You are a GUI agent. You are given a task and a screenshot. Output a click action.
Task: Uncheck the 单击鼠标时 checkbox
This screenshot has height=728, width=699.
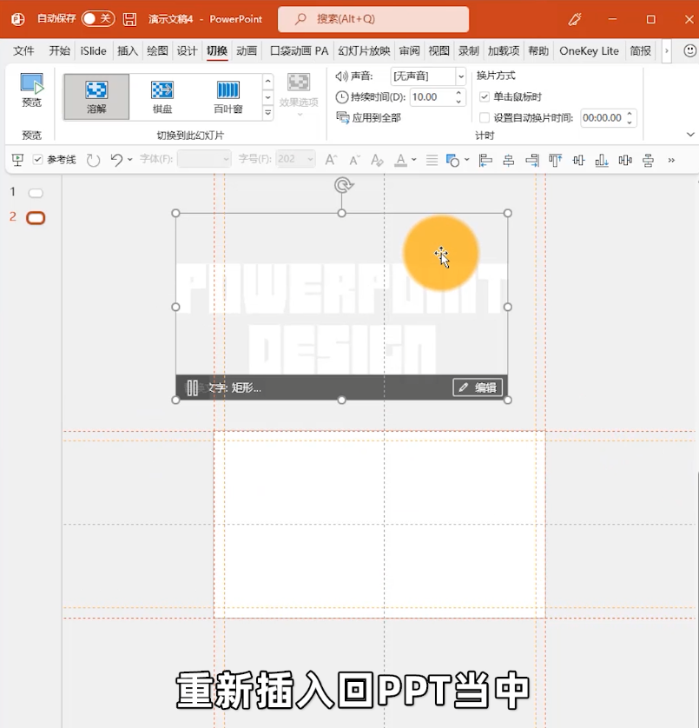(x=485, y=96)
